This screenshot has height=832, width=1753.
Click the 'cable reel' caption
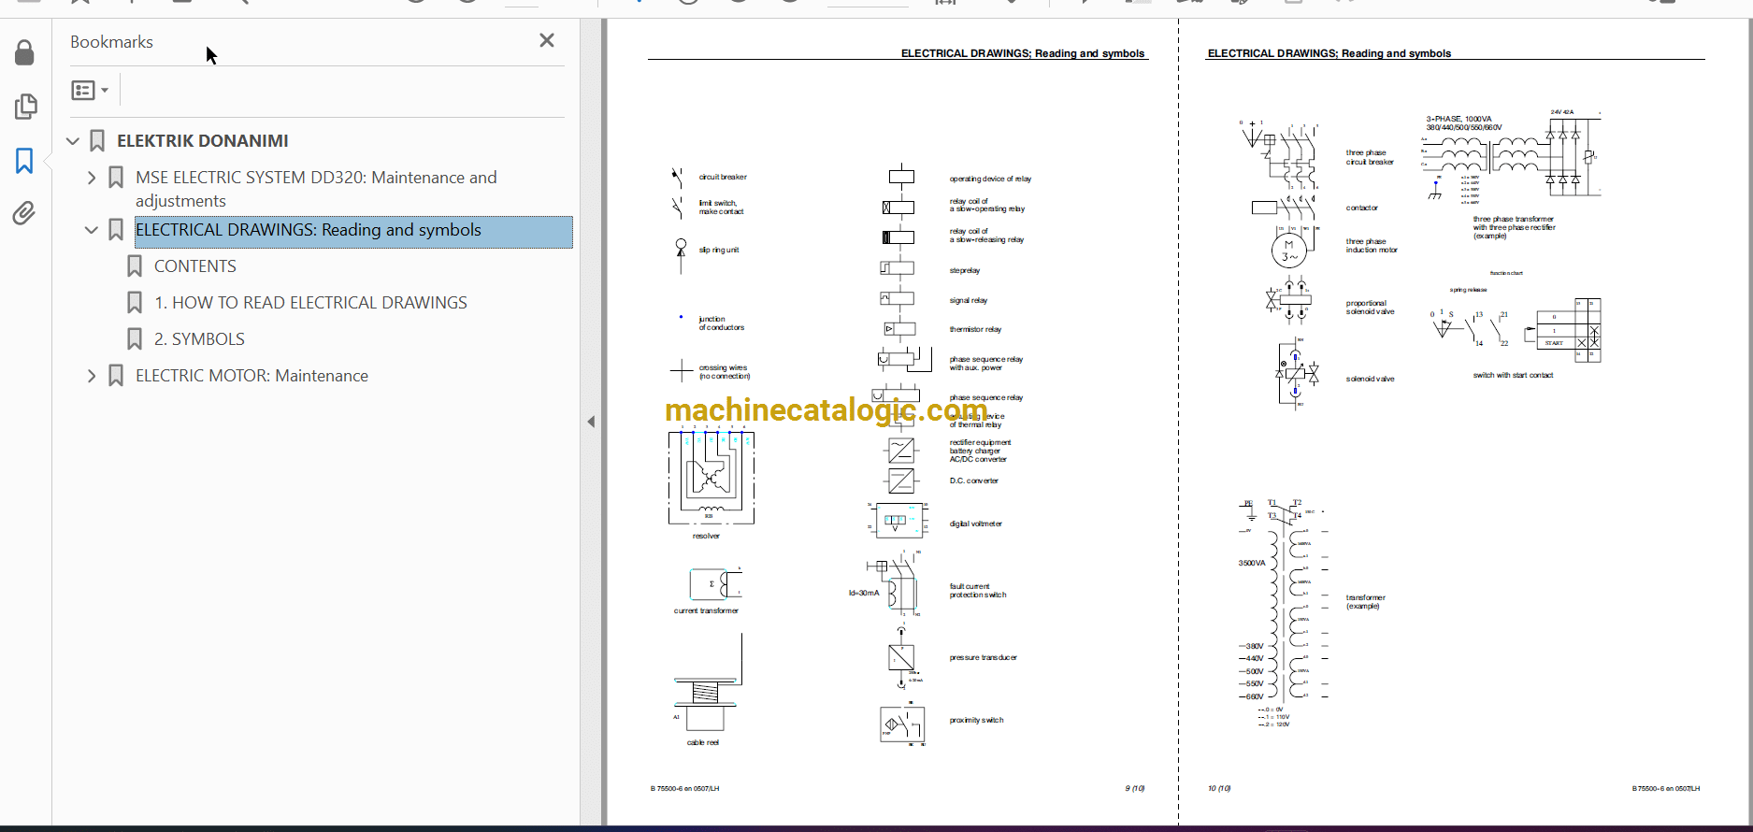click(703, 742)
